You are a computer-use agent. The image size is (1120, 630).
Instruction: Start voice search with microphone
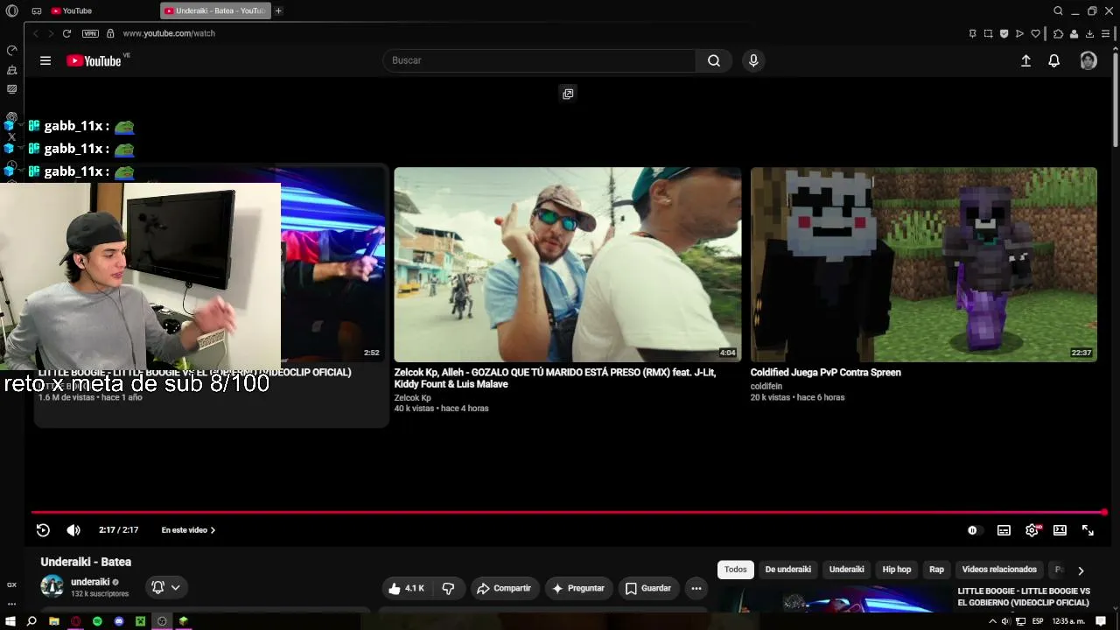[x=753, y=60]
